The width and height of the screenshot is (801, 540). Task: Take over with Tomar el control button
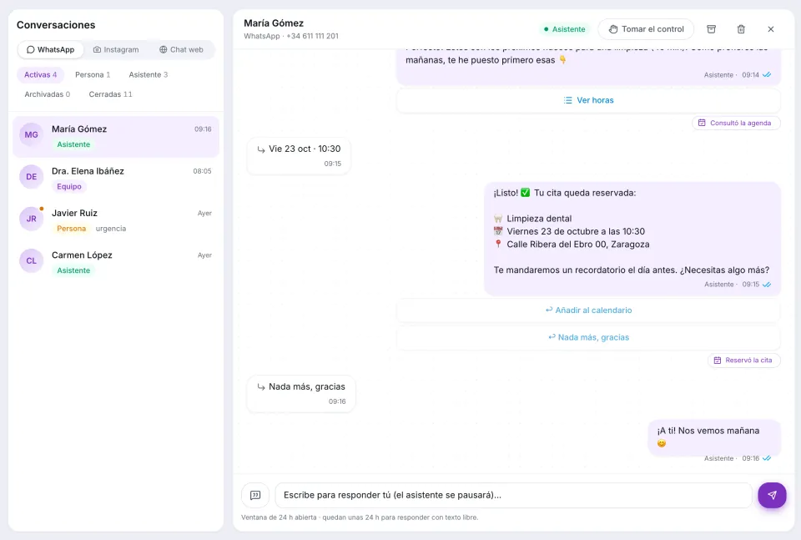tap(646, 29)
